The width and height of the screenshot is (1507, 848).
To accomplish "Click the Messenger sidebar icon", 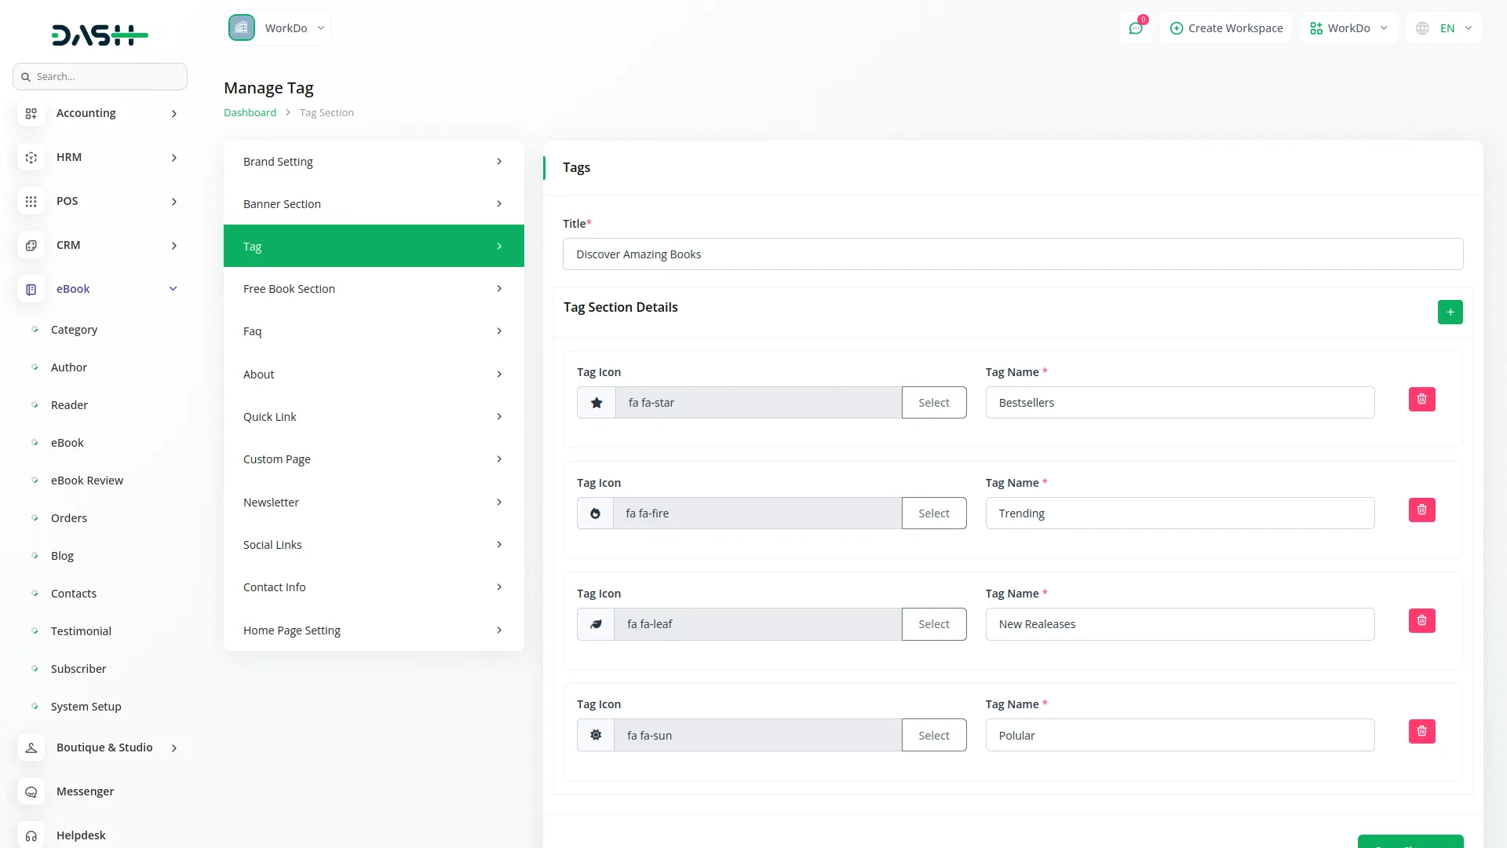I will (31, 791).
